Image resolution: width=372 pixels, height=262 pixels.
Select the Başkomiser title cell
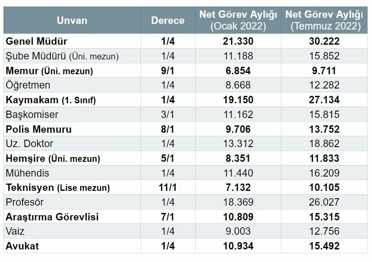pos(32,115)
